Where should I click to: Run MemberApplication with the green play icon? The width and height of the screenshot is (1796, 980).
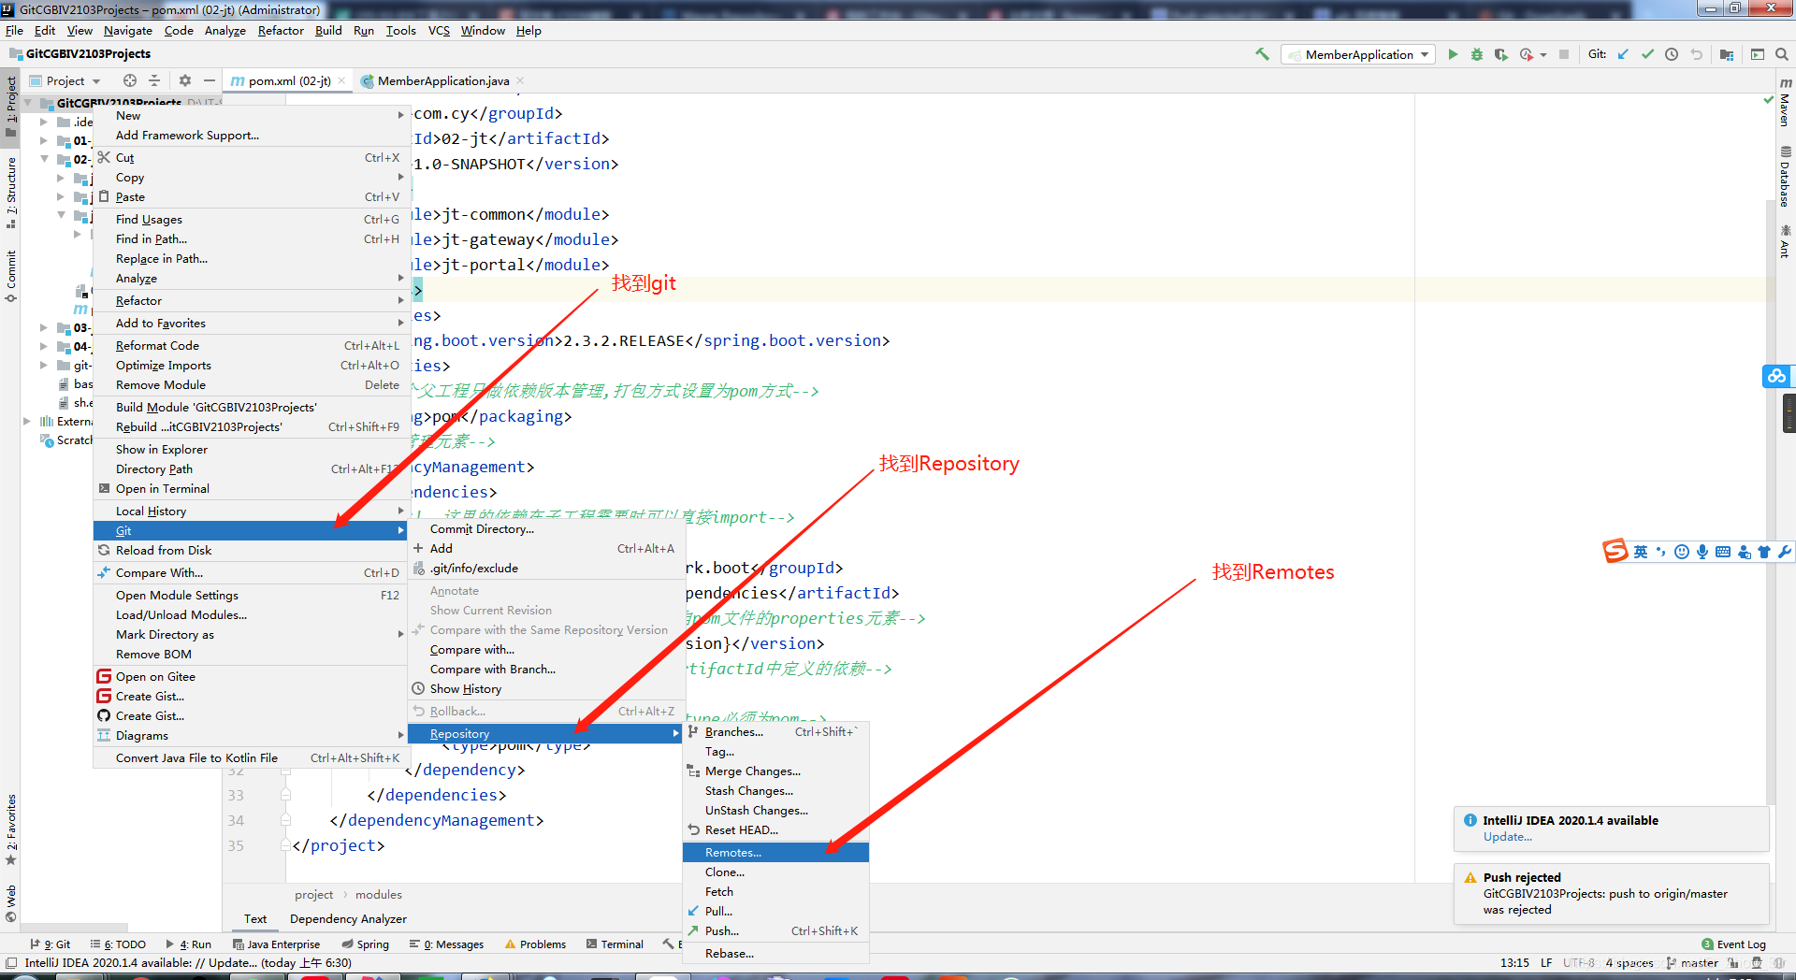pyautogui.click(x=1453, y=54)
